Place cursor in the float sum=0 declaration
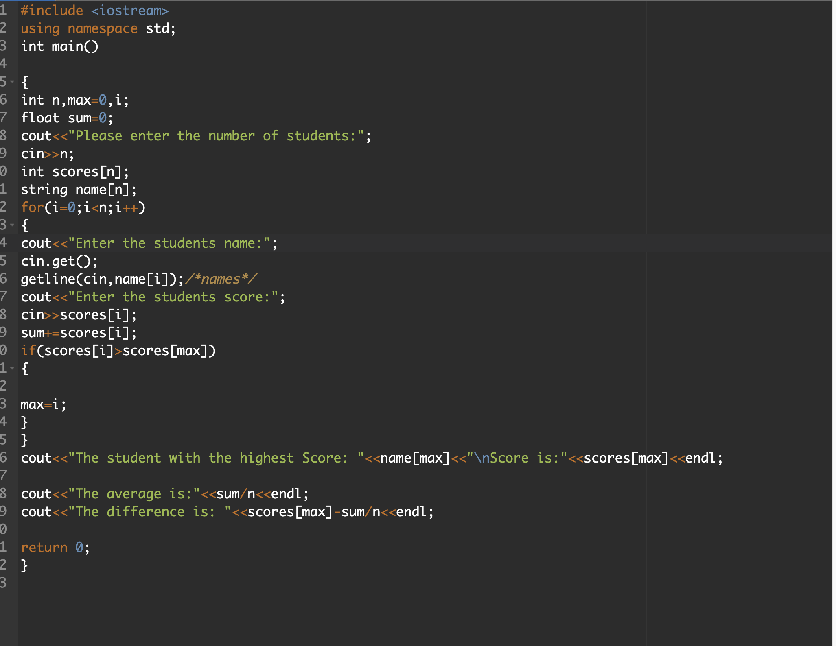Viewport: 836px width, 646px height. coord(67,118)
